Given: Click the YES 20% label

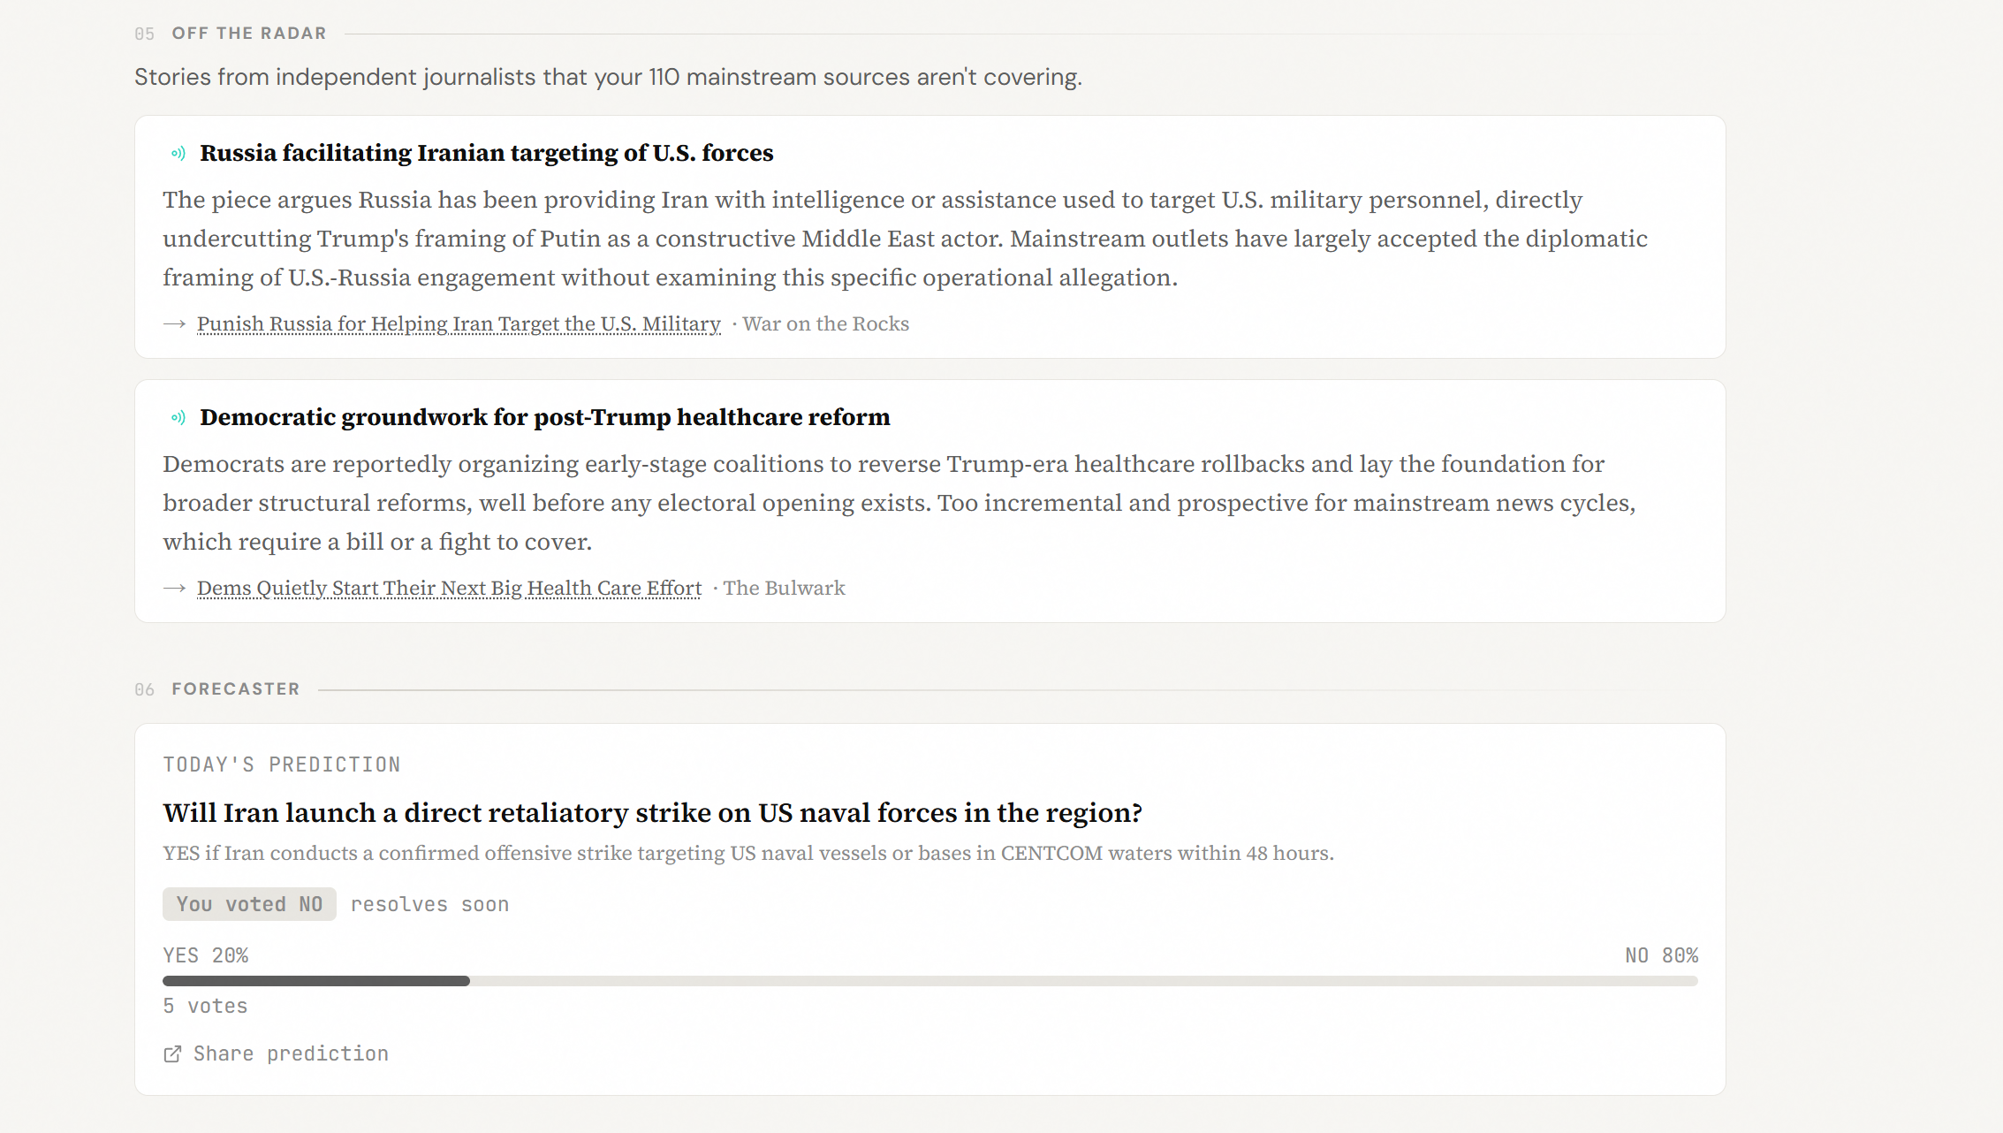Looking at the screenshot, I should click(206, 955).
